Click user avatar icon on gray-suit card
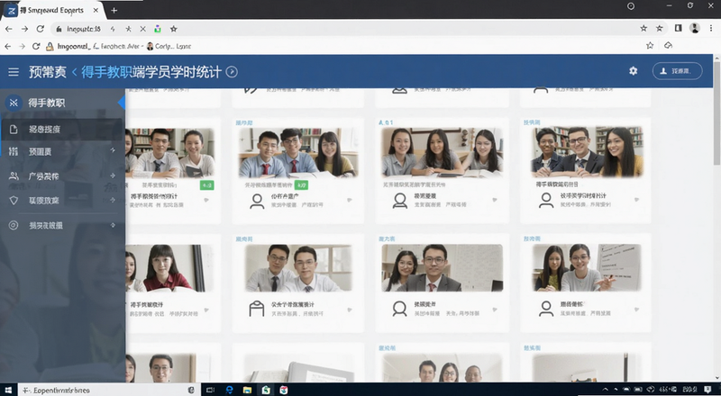The height and width of the screenshot is (396, 721). [x=399, y=309]
